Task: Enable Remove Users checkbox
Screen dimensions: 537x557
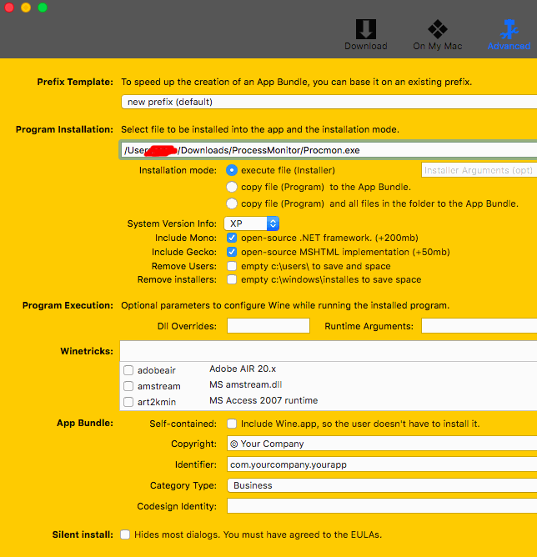Action: pos(232,266)
